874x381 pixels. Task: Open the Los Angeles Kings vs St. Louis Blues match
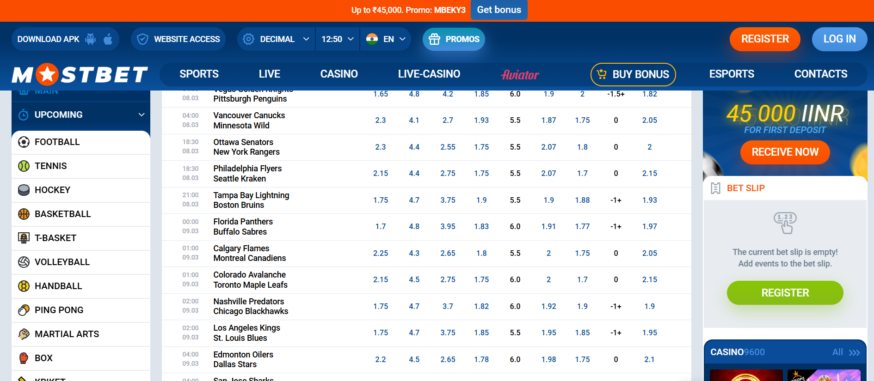(x=246, y=333)
